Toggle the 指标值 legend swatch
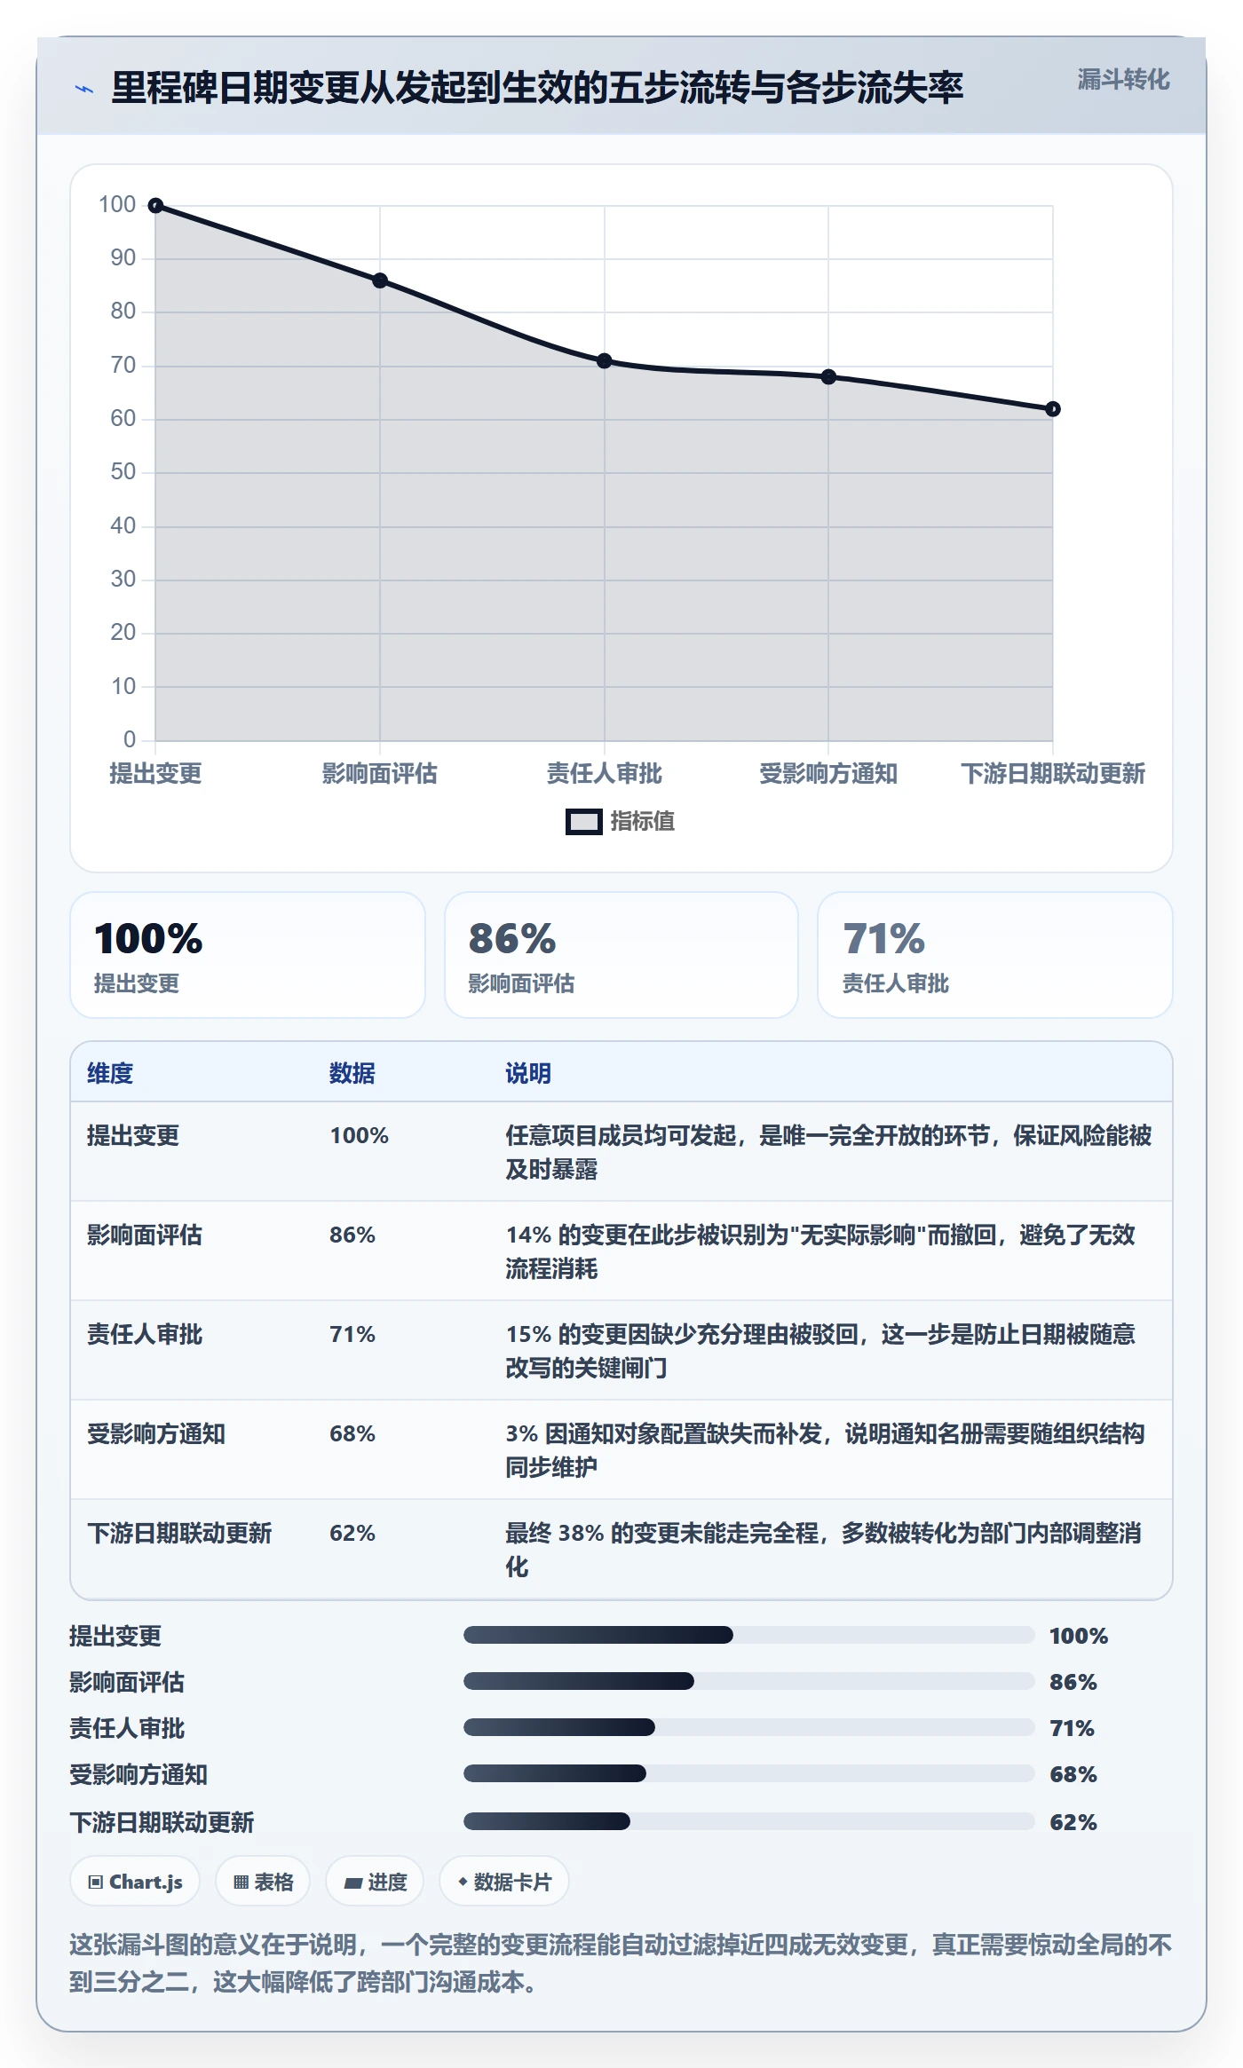This screenshot has height=2068, width=1243. (x=583, y=822)
